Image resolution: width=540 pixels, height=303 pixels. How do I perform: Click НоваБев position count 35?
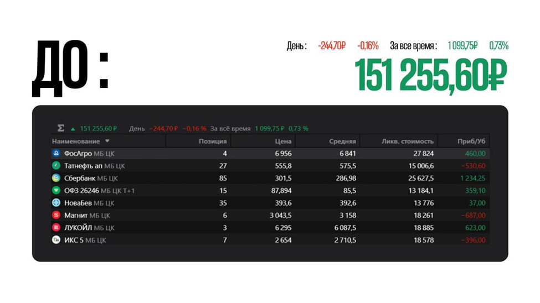(x=223, y=203)
